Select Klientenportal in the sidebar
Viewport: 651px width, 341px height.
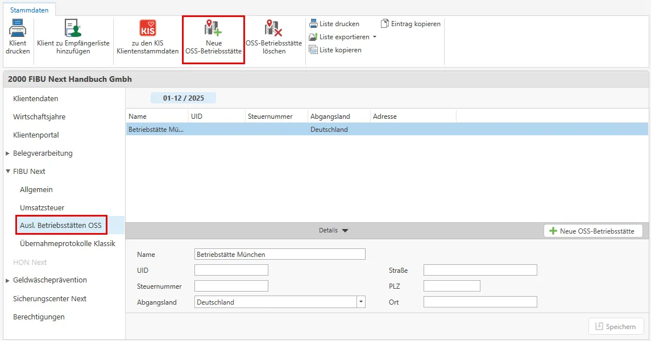(x=36, y=135)
